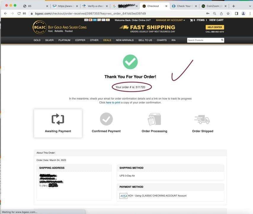Open the Gold menu
The height and width of the screenshot is (214, 253).
point(37,40)
